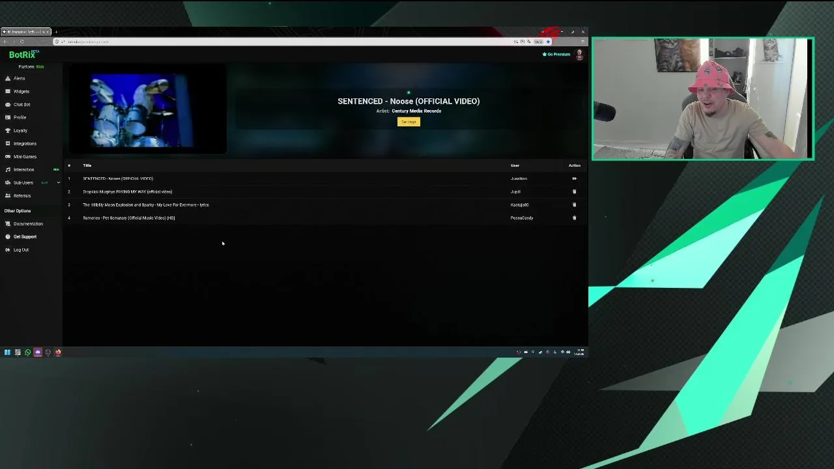Delete the Ramones Pet Sematary song
This screenshot has height=469, width=834.
coord(574,218)
